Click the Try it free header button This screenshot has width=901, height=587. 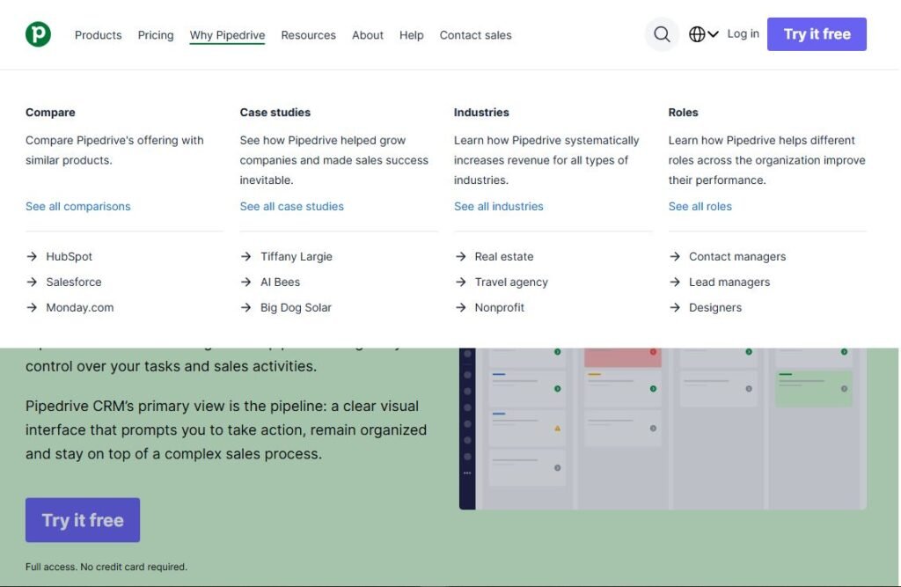click(816, 33)
